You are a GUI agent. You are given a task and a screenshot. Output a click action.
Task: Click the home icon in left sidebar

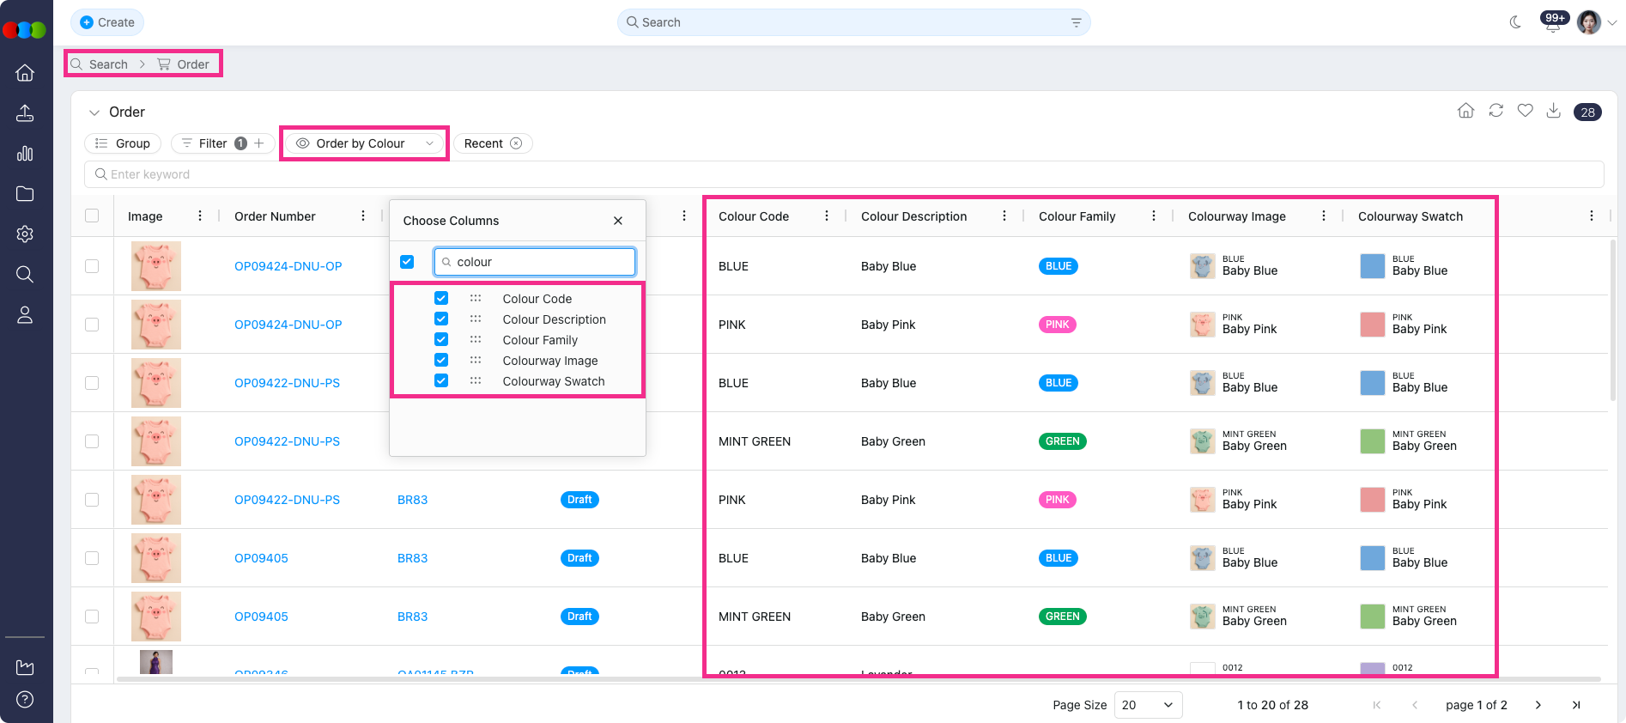tap(25, 73)
